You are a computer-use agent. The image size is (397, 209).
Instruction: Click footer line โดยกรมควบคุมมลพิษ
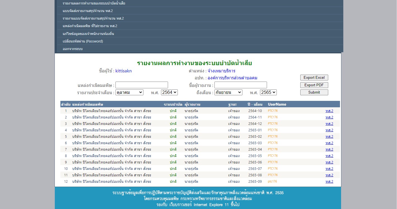click(198, 199)
